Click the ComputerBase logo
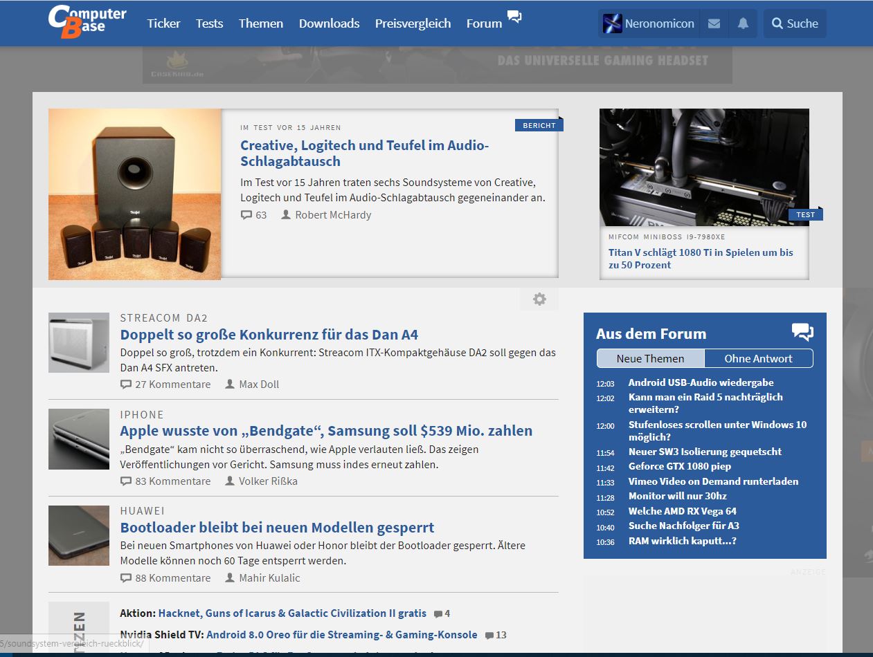 [x=87, y=21]
